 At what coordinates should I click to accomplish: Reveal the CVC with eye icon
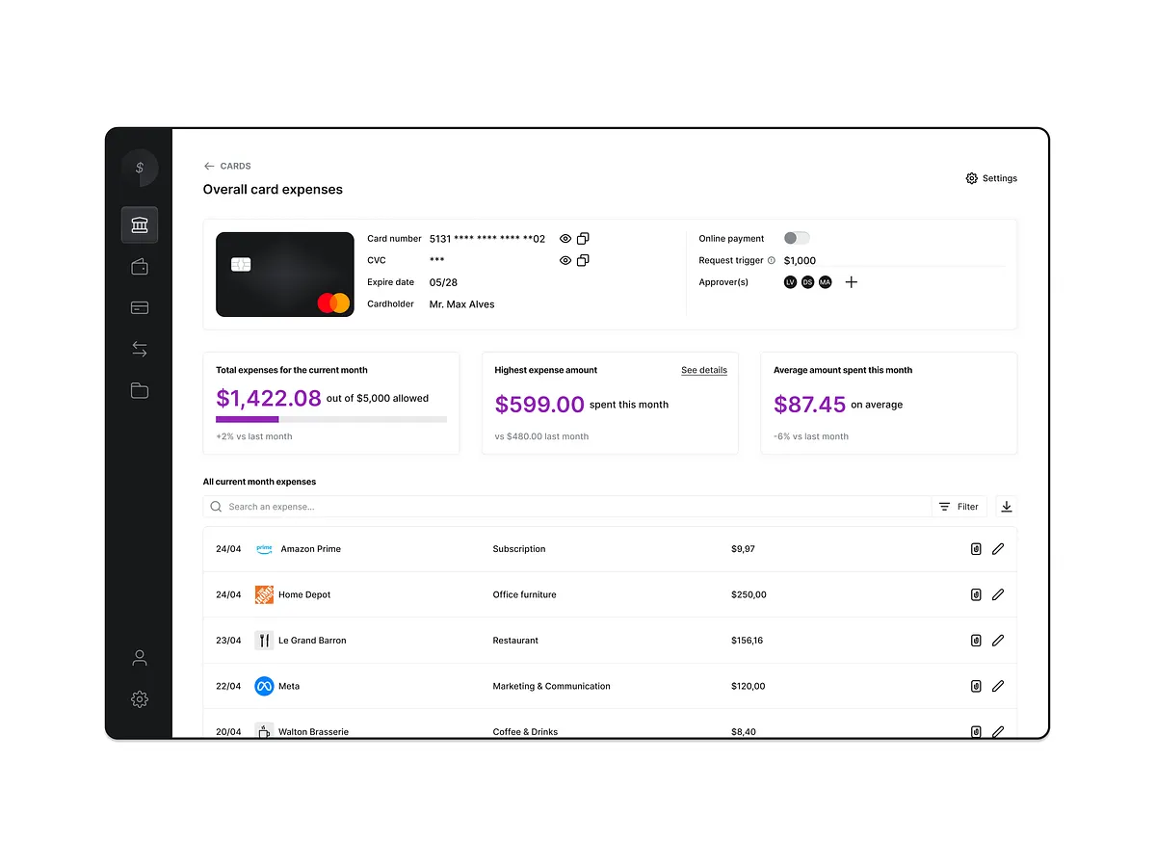tap(565, 260)
